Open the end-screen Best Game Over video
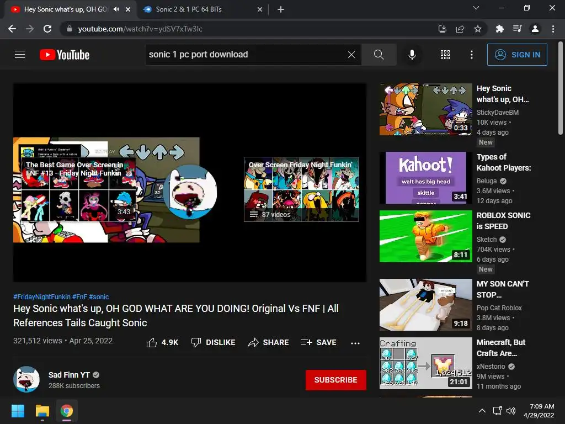 coord(78,190)
